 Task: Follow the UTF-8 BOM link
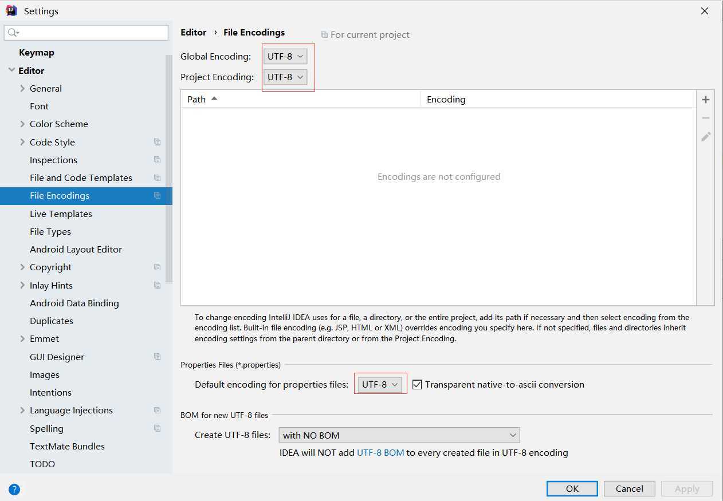[x=380, y=452]
